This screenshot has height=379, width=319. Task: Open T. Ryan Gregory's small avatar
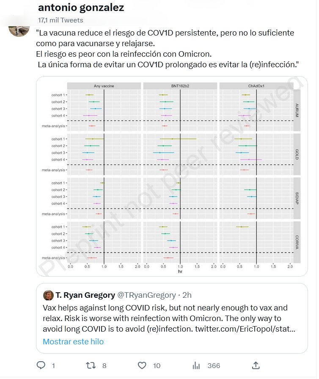coord(48,295)
